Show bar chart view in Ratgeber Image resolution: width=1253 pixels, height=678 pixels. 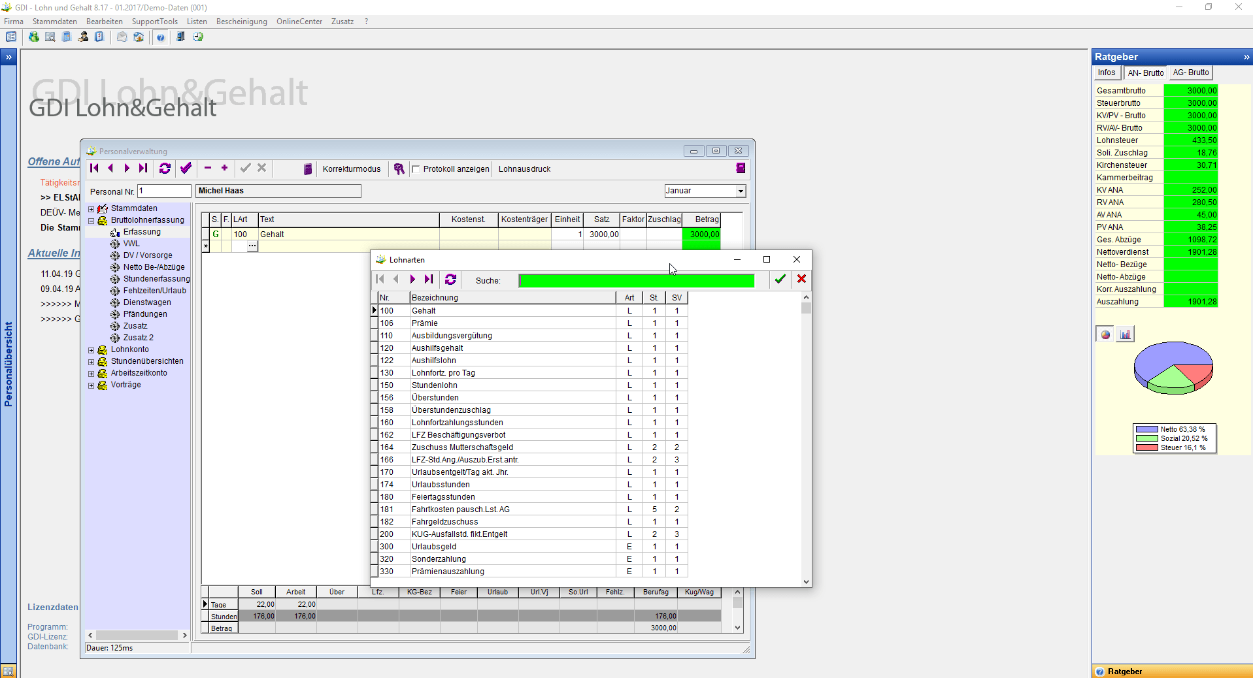click(1125, 334)
